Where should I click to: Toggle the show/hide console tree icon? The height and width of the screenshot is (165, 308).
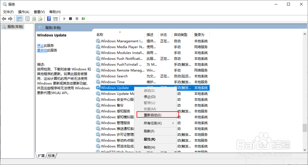(19, 19)
